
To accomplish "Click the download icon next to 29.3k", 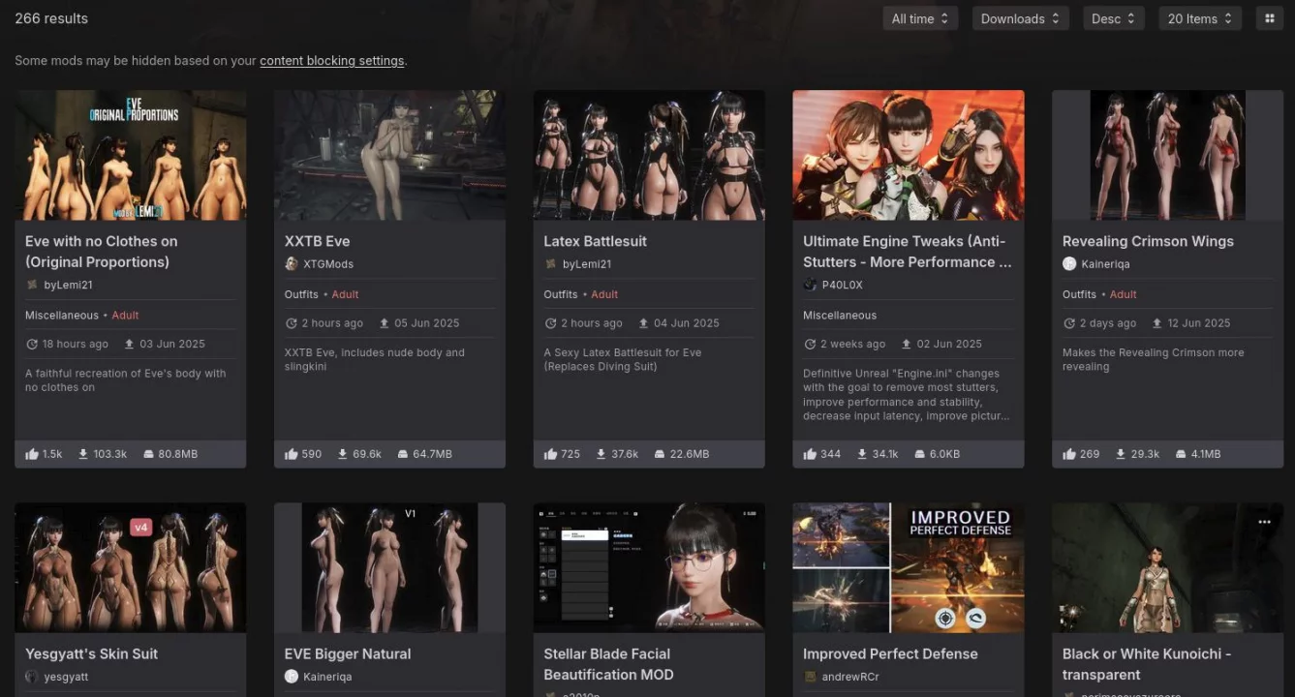I will pos(1122,454).
